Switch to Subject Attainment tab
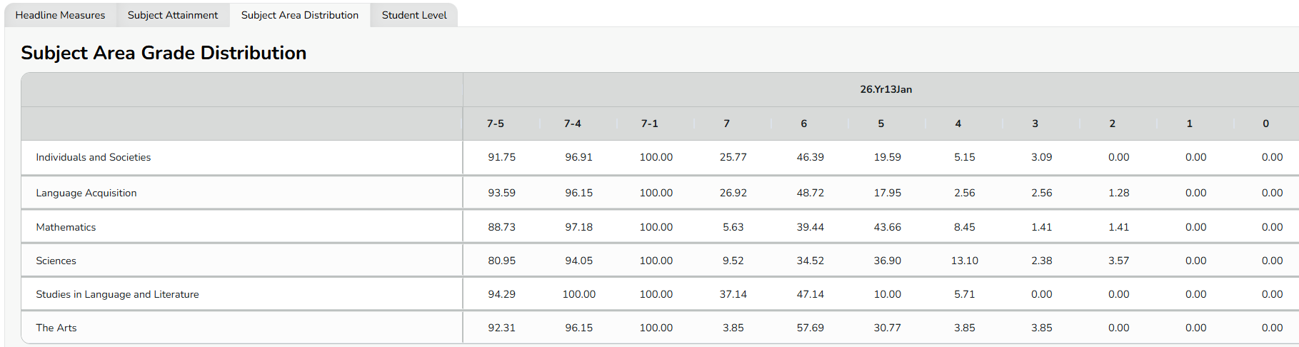The height and width of the screenshot is (347, 1299). (173, 15)
